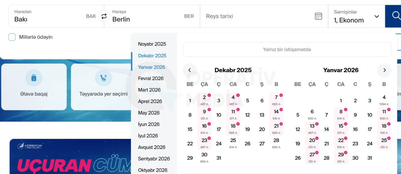This screenshot has height=174, width=401.
Task: Click 'Yalnız bir istiqamətdə' one-way button
Action: [287, 50]
